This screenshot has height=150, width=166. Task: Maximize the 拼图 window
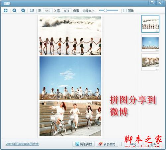(x=152, y=3)
